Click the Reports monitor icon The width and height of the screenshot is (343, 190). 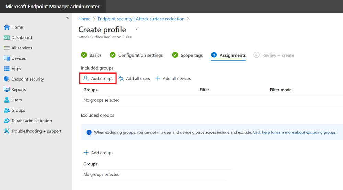7,89
